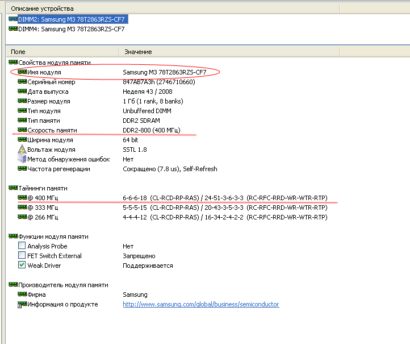Click the 'Описание устройства' column header
This screenshot has height=344, width=410.
42,9
